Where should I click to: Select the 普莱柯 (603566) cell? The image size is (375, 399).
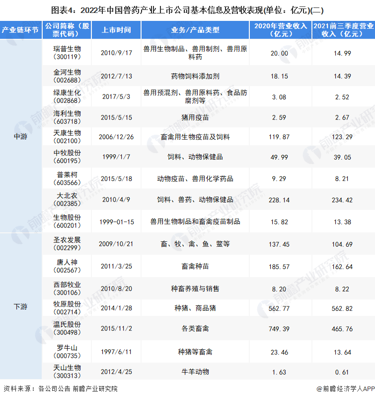click(x=67, y=179)
